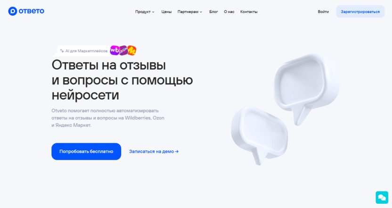Image resolution: width=392 pixels, height=208 pixels.
Task: Click the Otveto round logo icon
Action: pos(13,11)
